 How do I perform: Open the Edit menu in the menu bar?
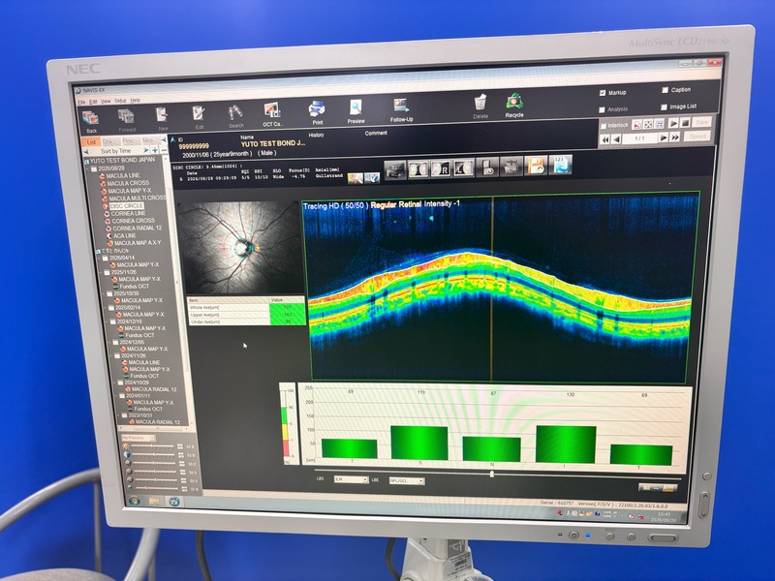(x=93, y=102)
